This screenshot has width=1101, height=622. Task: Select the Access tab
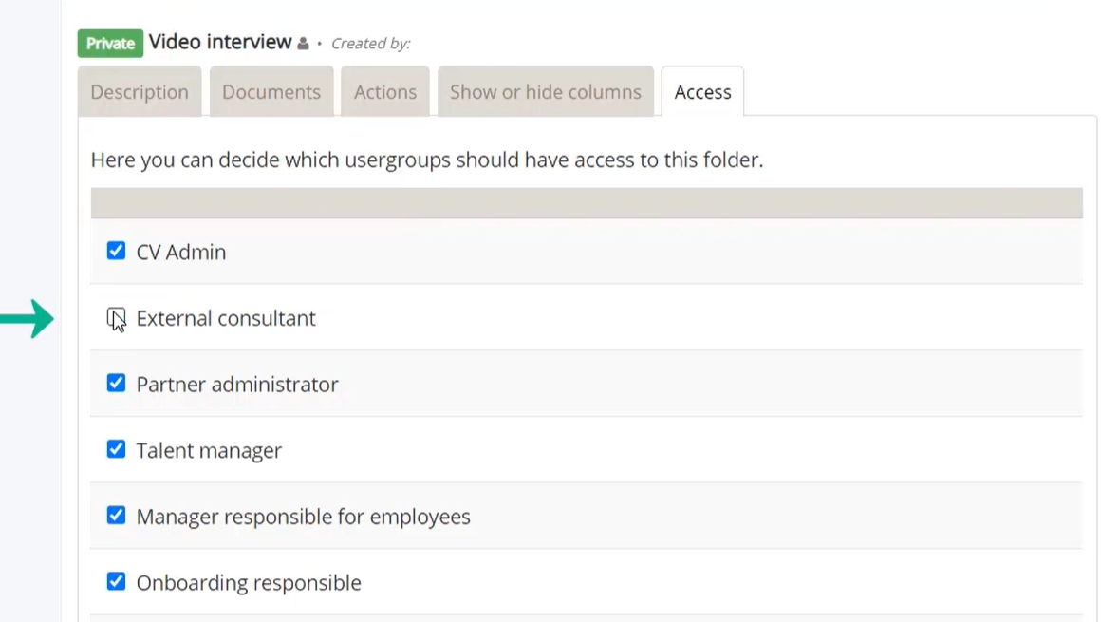(x=702, y=91)
